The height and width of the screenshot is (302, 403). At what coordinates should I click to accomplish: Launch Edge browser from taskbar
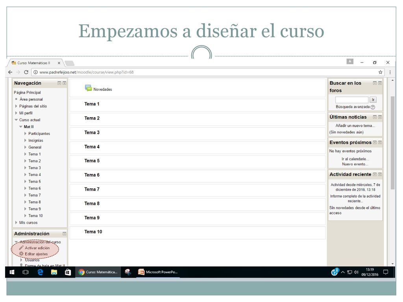[40, 272]
